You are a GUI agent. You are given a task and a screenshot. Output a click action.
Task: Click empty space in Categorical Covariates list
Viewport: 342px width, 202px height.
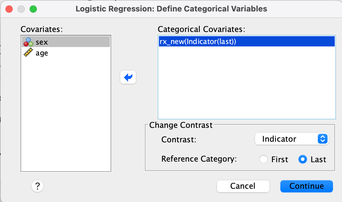tap(247, 84)
